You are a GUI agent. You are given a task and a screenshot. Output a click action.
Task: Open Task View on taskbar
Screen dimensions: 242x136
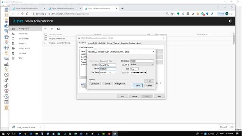click(x=14, y=134)
